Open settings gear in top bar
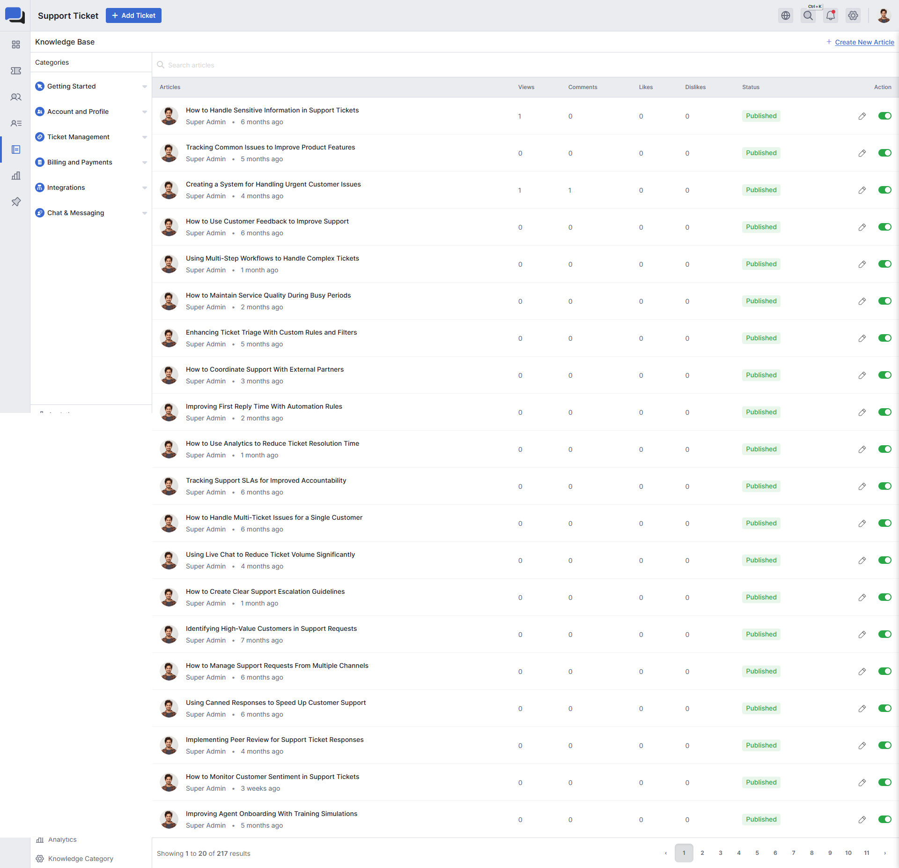 853,15
